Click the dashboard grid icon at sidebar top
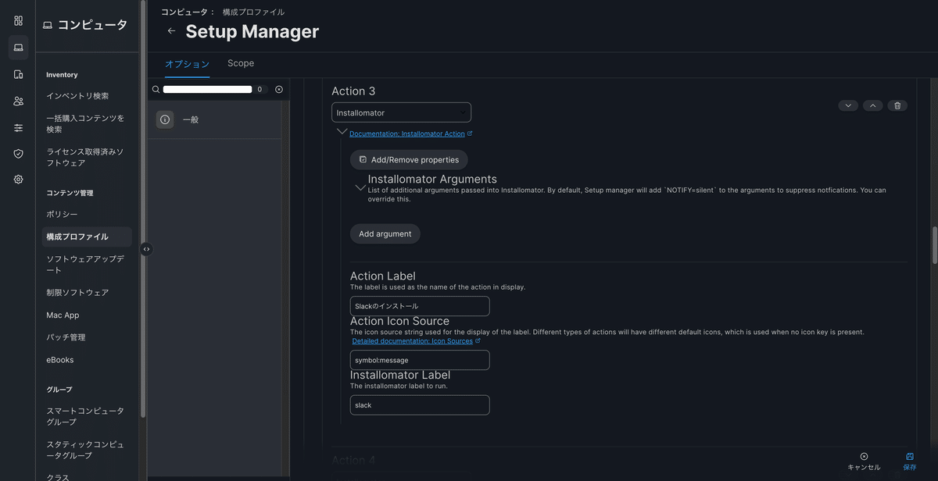Screen dimensions: 938x481 18,20
